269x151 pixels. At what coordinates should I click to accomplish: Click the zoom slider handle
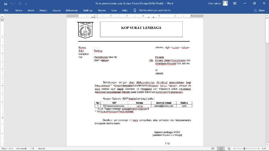click(x=244, y=148)
